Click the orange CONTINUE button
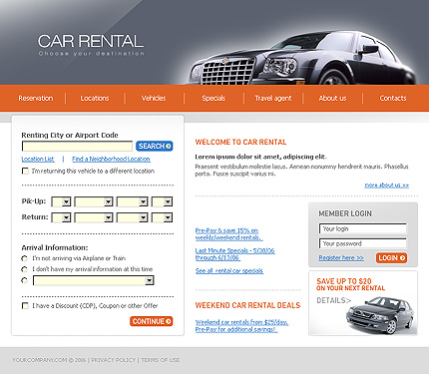The image size is (429, 374). tap(152, 321)
